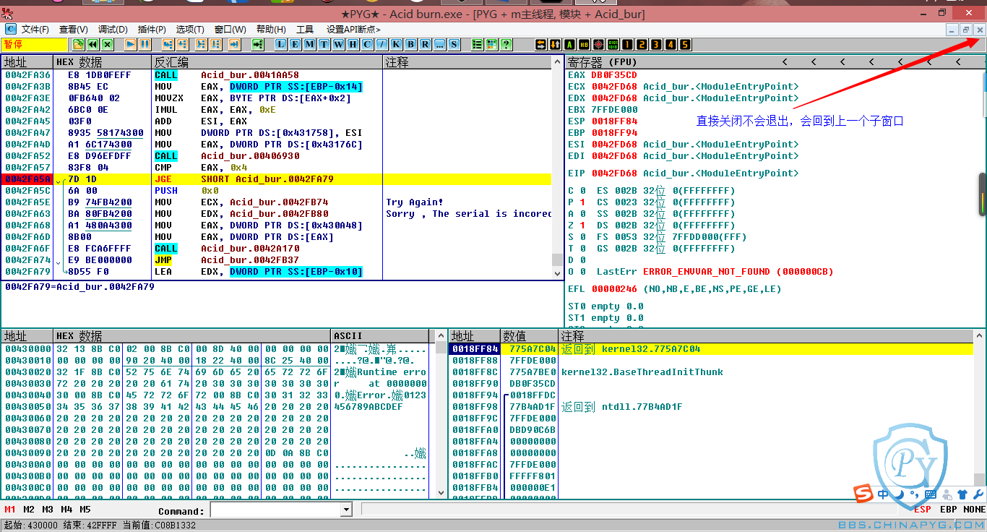Open Handles window with H button
The width and height of the screenshot is (987, 532).
(x=353, y=44)
